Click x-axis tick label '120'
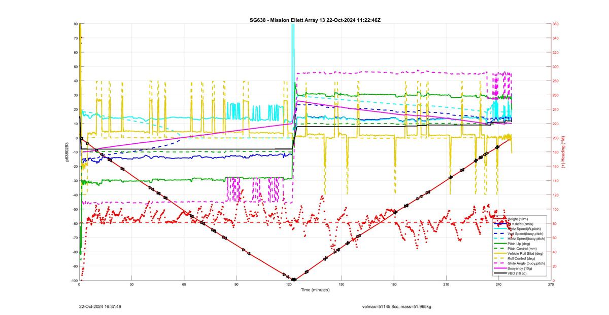 tap(289, 284)
